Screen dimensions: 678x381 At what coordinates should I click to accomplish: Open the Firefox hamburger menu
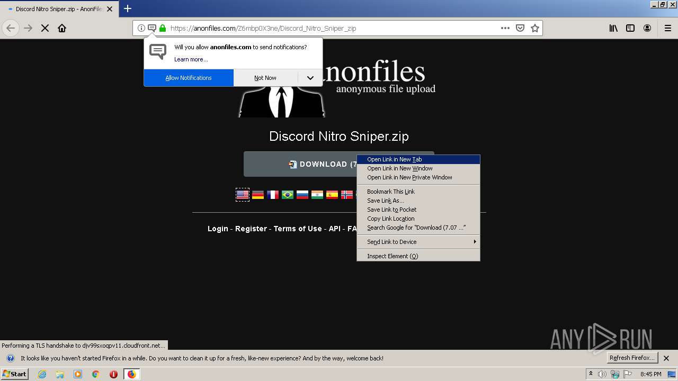tap(668, 28)
